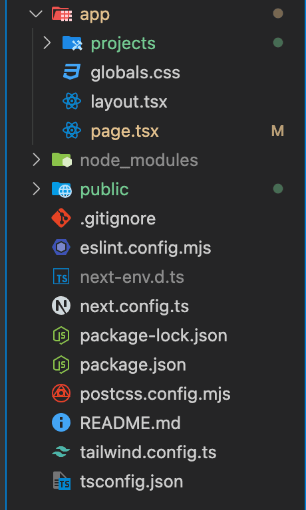
Task: Click the React icon beside layout.tsx
Action: point(72,102)
